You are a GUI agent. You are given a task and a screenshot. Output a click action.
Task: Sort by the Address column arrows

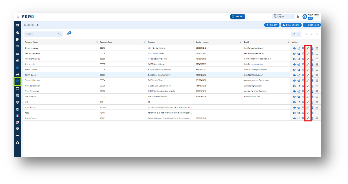point(193,42)
